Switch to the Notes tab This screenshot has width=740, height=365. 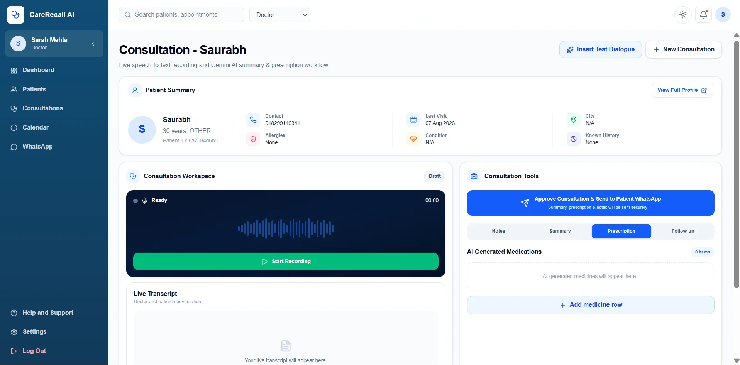coord(498,231)
